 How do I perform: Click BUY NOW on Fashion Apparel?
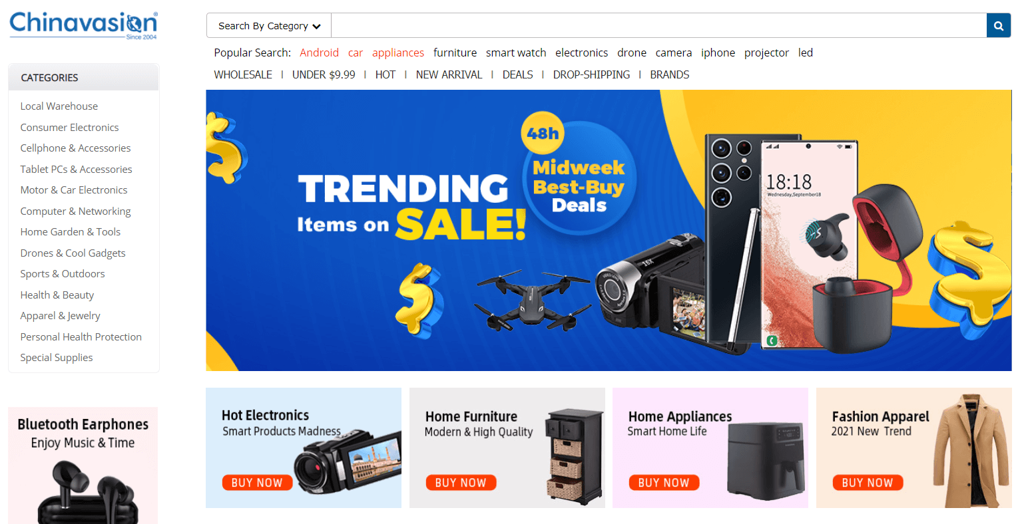(868, 483)
